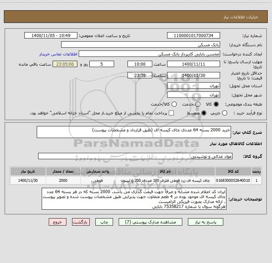Click the استان محل تحویل field تهران

[x=194, y=86]
